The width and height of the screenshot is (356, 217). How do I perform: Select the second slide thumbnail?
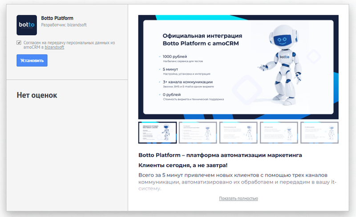coord(198,132)
